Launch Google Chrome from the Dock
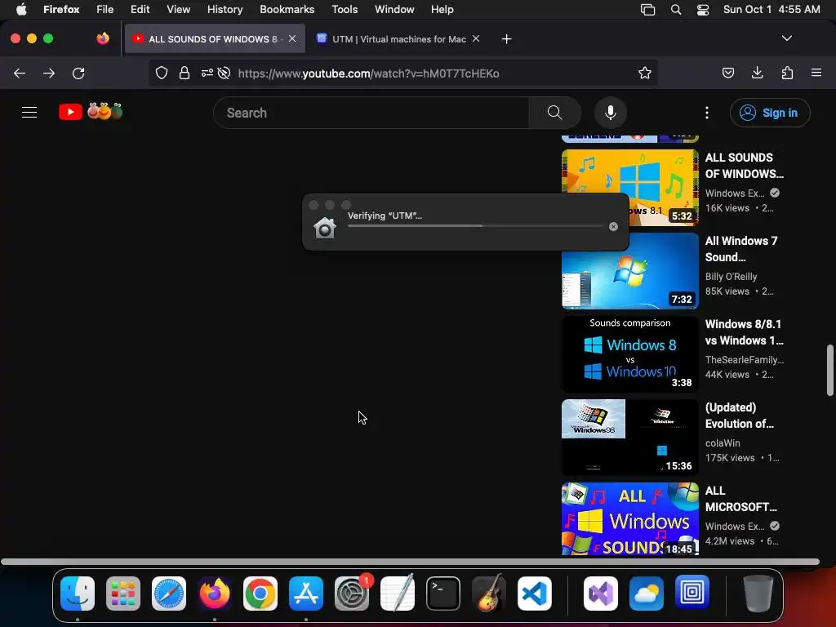 [260, 594]
